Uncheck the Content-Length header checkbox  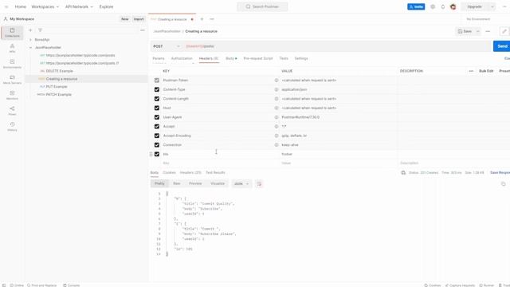[x=157, y=99]
